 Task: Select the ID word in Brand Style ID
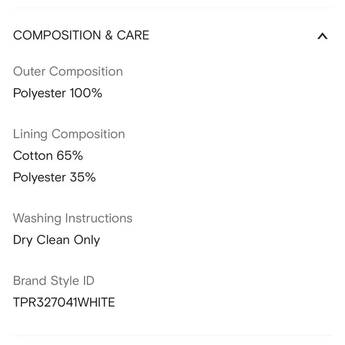coord(89,281)
